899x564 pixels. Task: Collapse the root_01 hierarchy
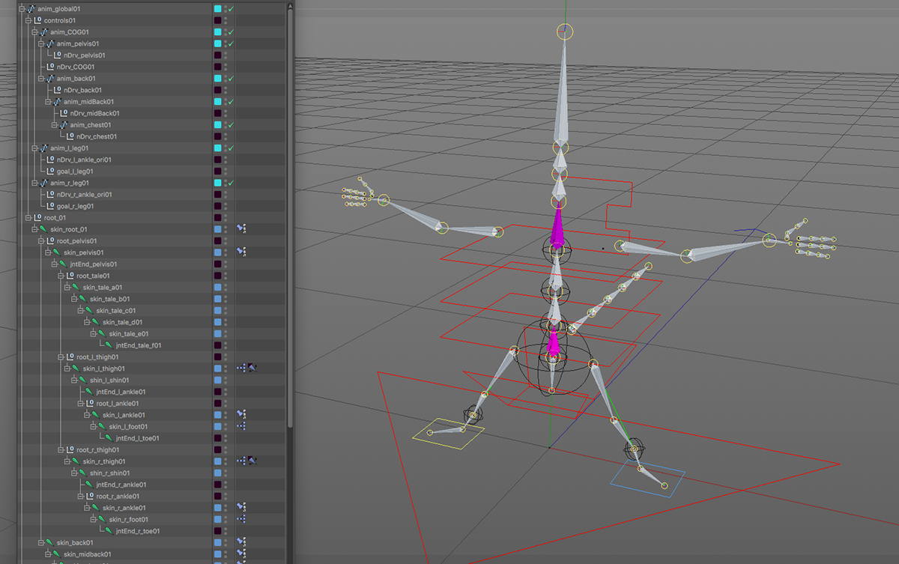[x=28, y=218]
